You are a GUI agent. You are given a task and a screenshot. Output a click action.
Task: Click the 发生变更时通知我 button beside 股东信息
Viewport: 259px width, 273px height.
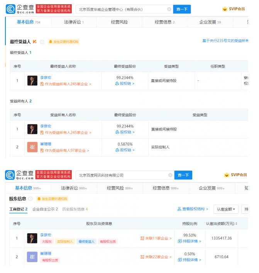click(52, 199)
